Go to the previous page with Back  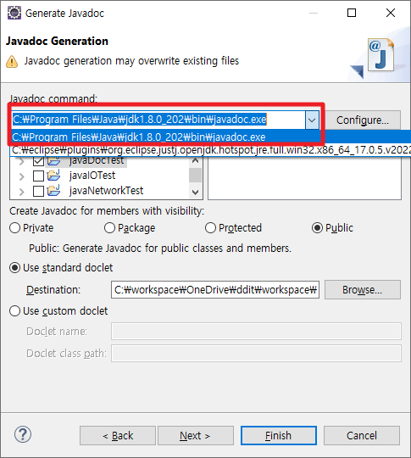(x=118, y=435)
